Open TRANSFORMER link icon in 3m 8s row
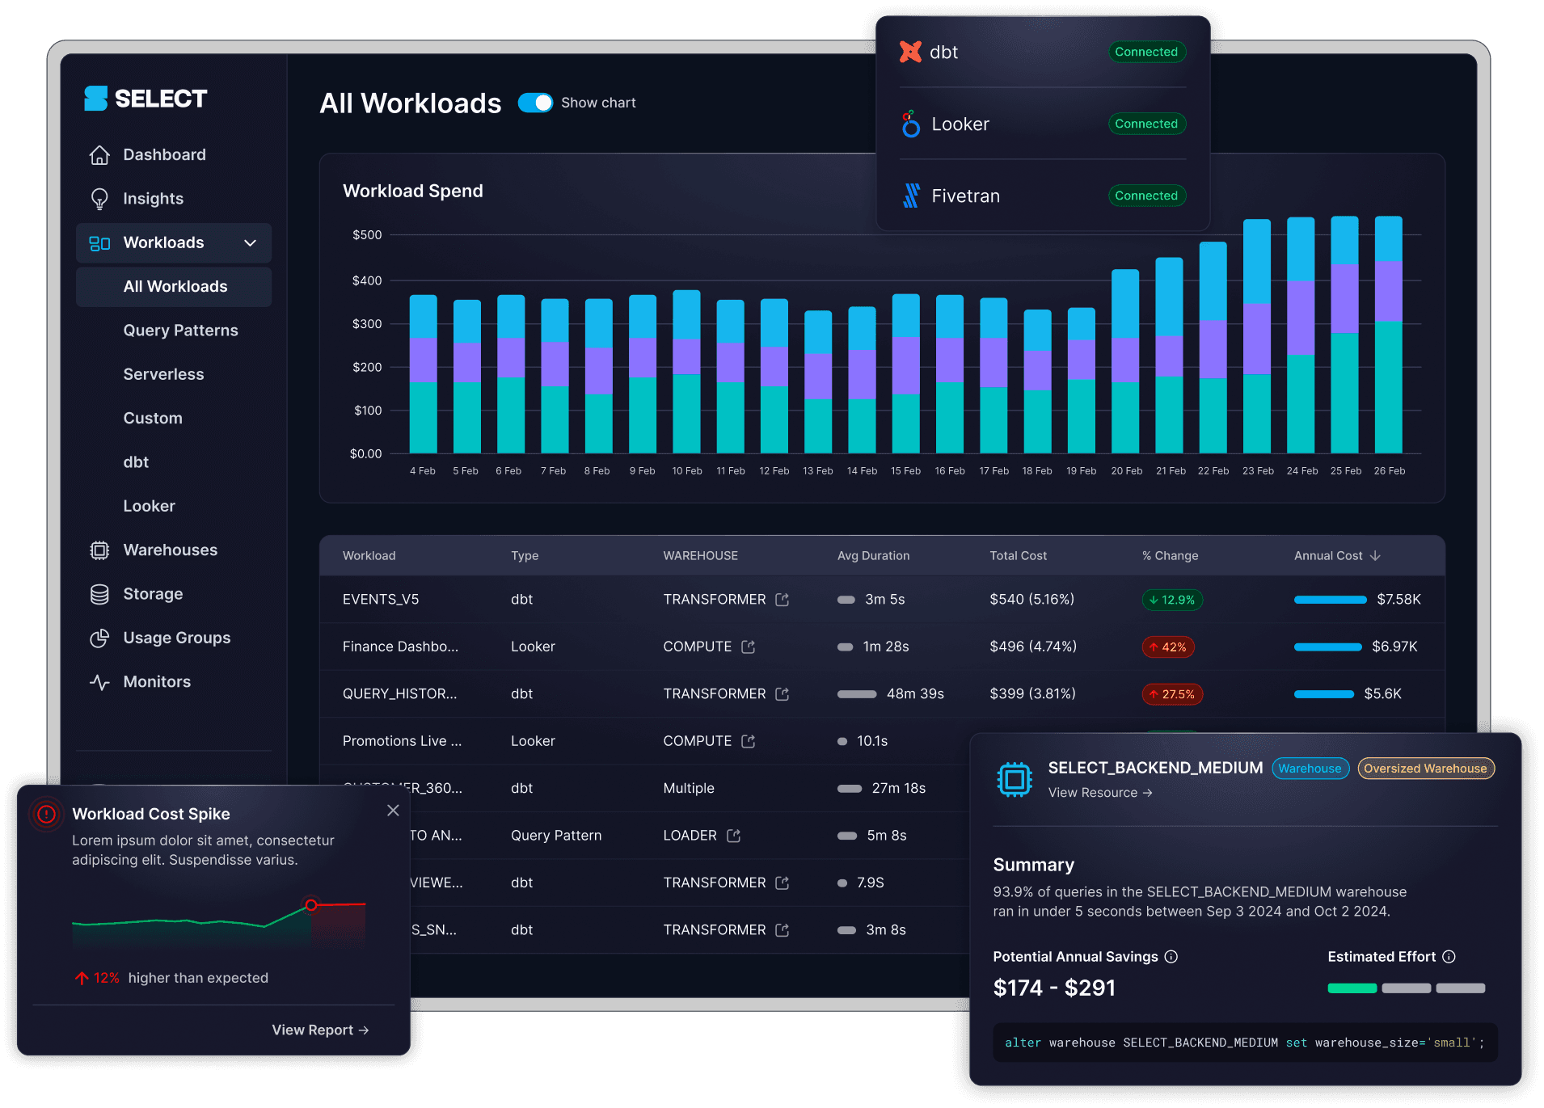The height and width of the screenshot is (1108, 1544). 782,930
